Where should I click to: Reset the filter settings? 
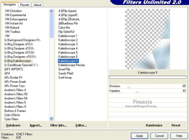pos(176,125)
